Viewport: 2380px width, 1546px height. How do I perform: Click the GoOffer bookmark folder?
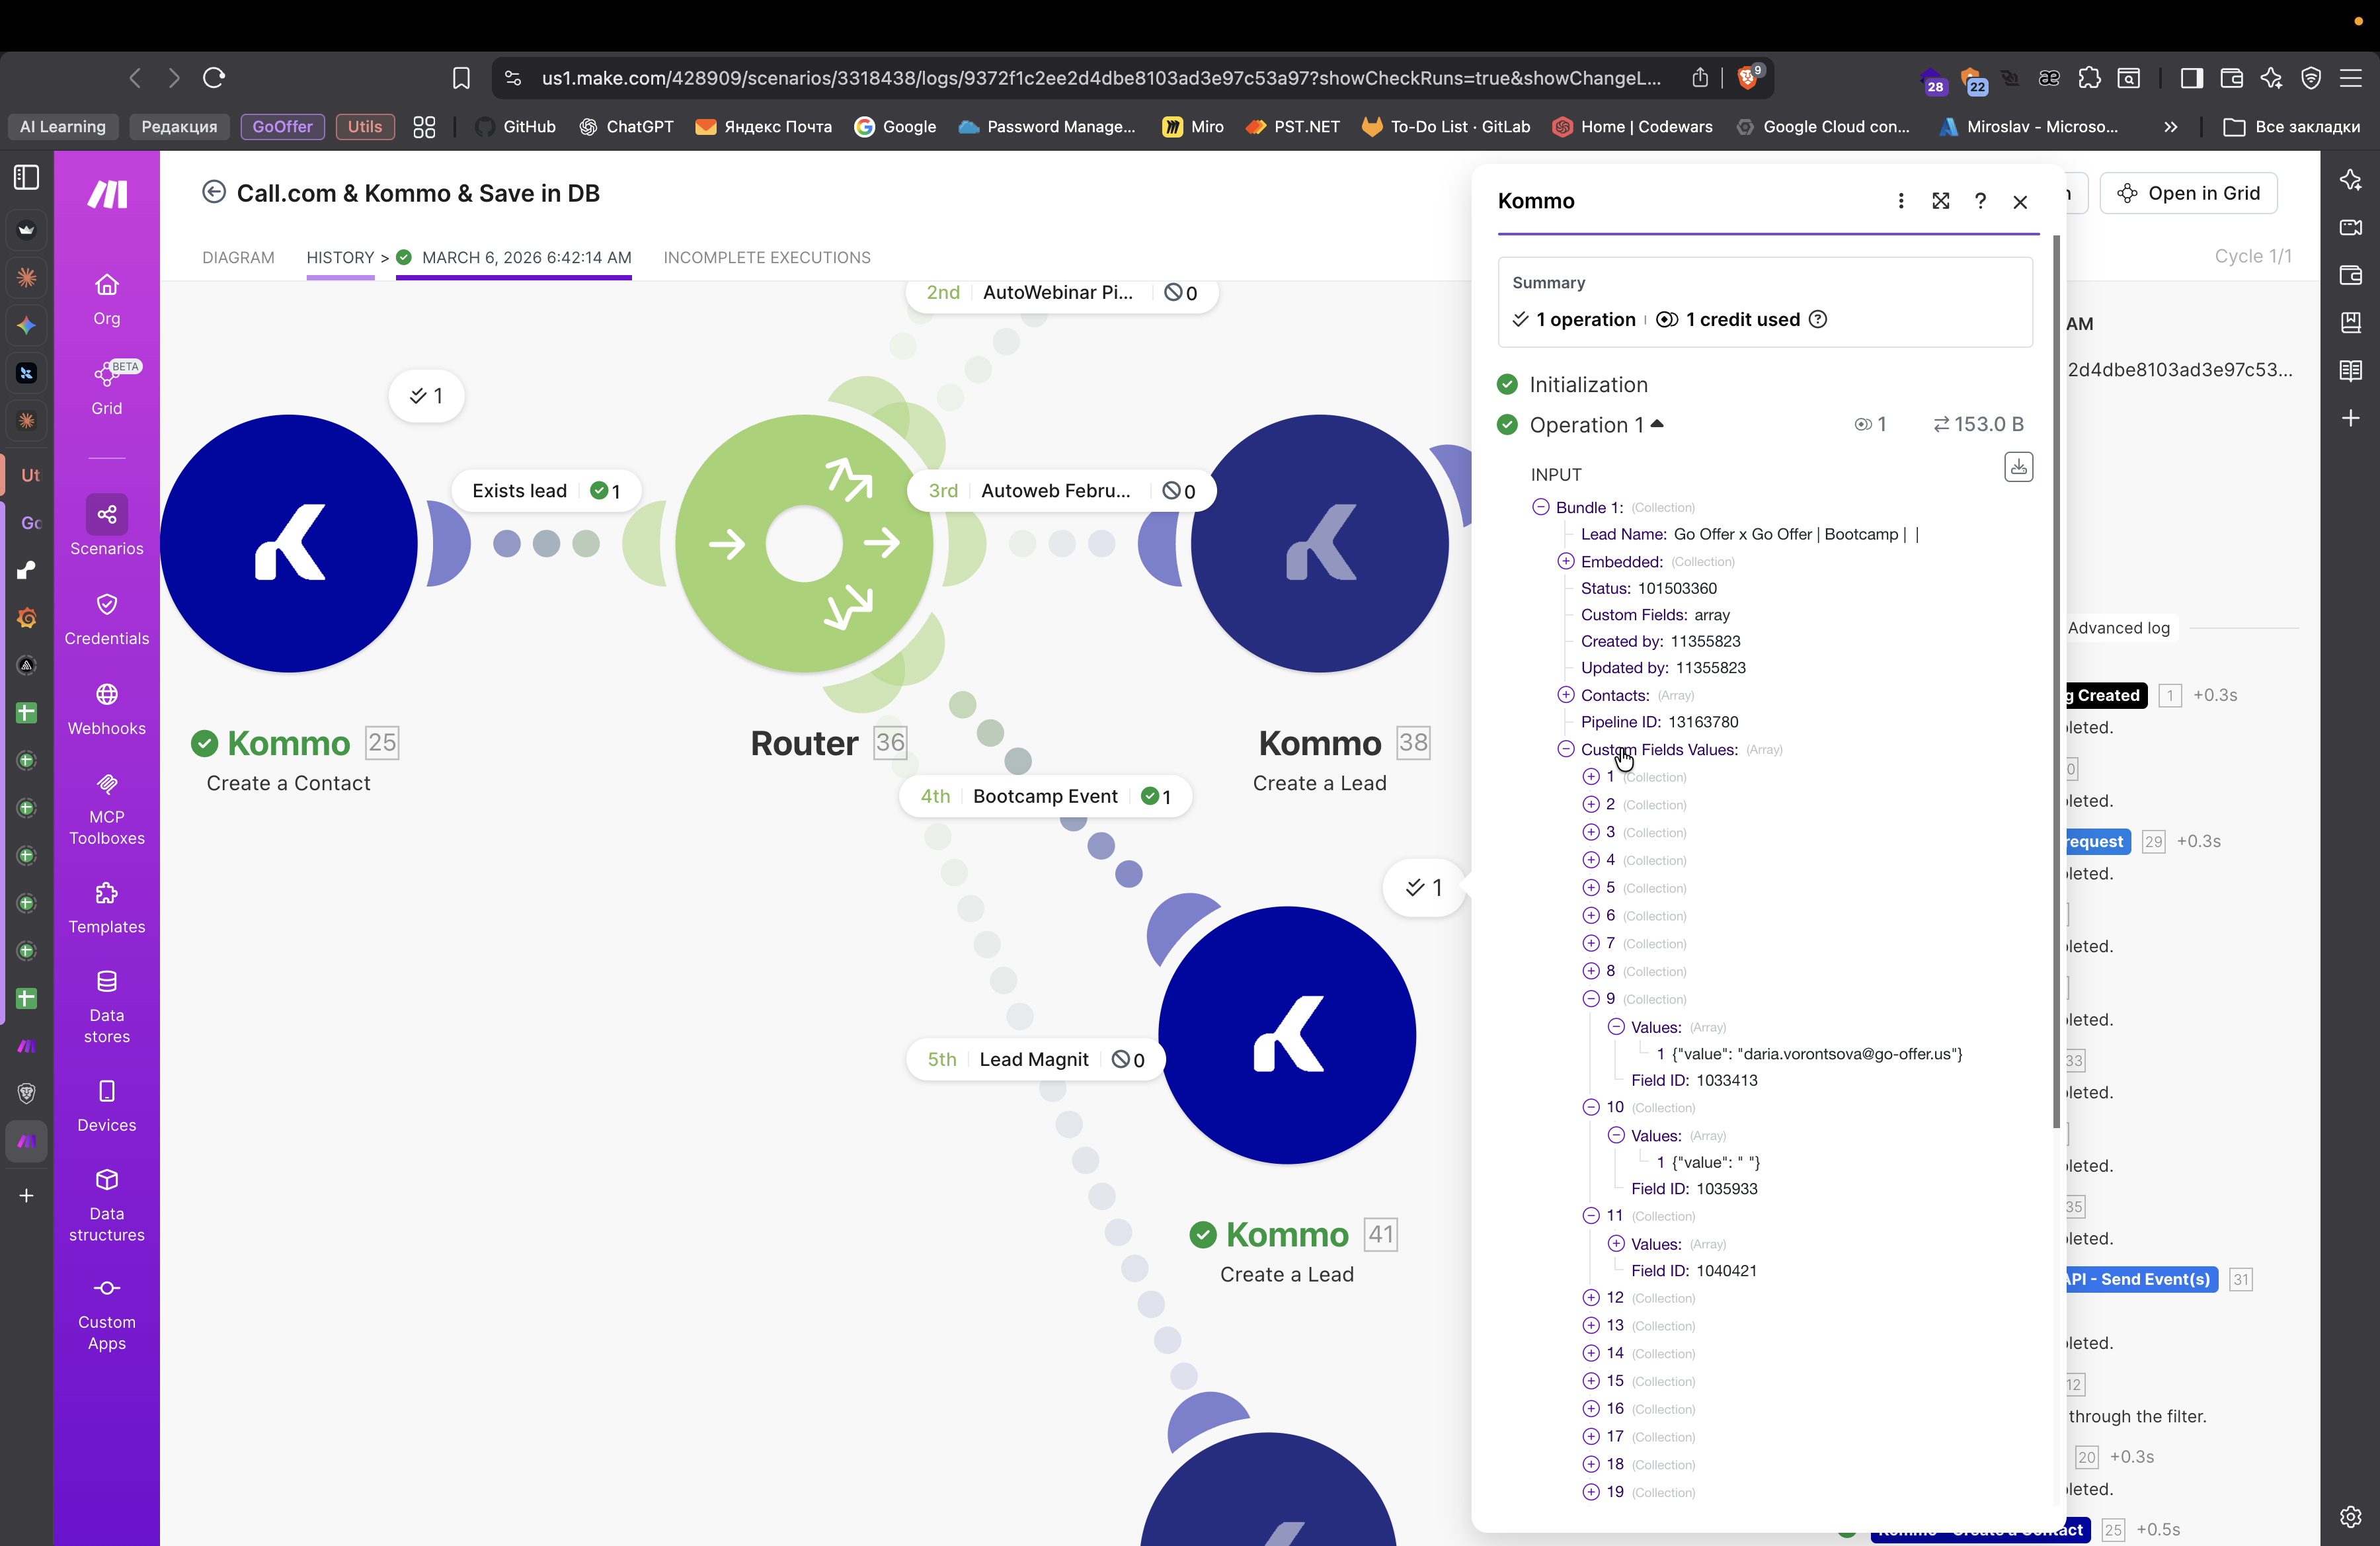tap(282, 127)
